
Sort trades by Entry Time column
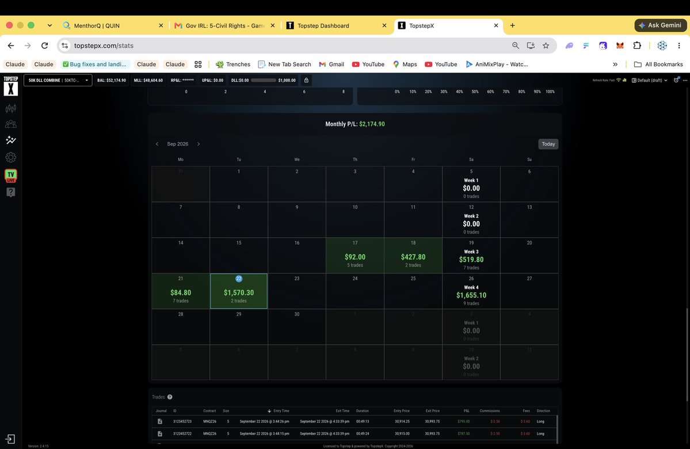[x=279, y=410]
